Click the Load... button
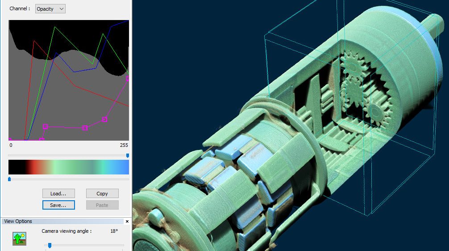This screenshot has height=251, width=449. click(x=58, y=194)
